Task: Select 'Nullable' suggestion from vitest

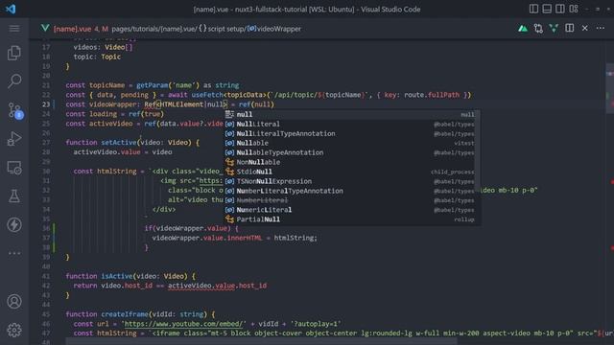Action: pos(349,143)
